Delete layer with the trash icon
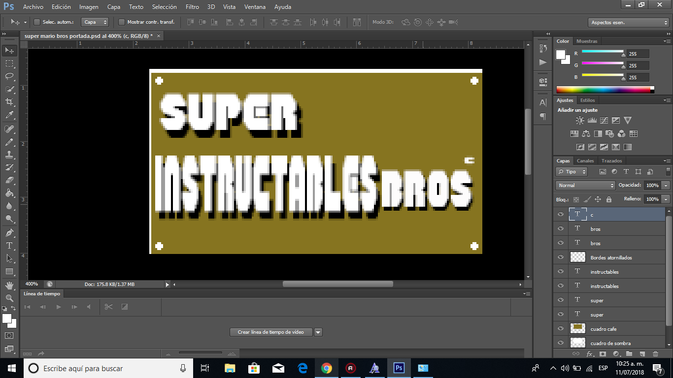This screenshot has width=673, height=378. 655,353
